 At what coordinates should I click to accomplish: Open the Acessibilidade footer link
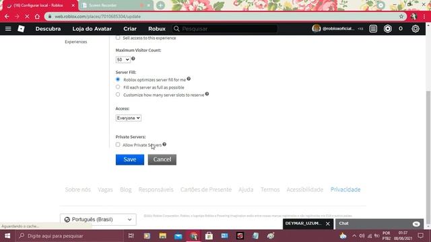click(305, 190)
